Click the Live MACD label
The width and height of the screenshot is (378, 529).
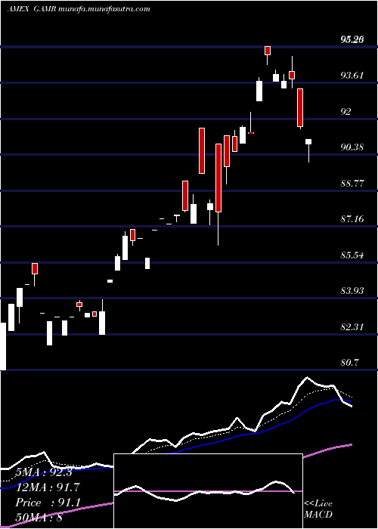[318, 509]
